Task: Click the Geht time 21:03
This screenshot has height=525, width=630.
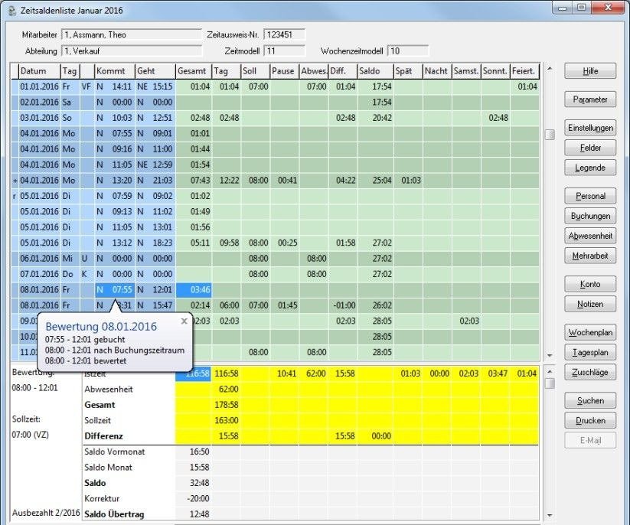Action: (x=162, y=181)
